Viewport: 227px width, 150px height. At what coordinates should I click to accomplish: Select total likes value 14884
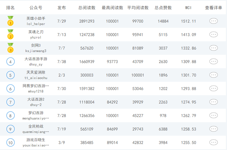click(x=163, y=21)
